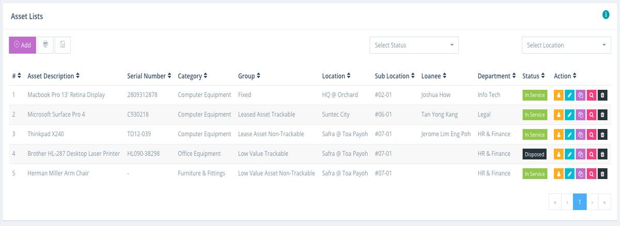Assign loanee for Macbook Pro row

point(559,95)
